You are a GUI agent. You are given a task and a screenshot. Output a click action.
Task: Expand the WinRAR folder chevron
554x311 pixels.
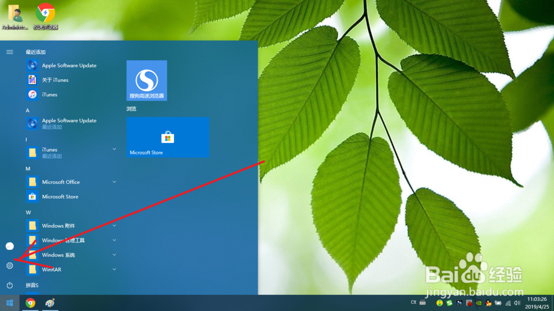(114, 269)
